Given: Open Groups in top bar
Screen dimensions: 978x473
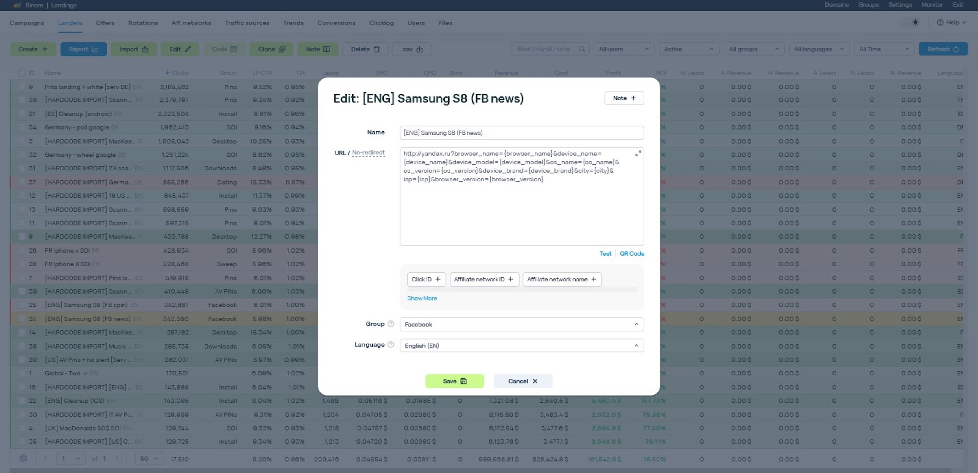Looking at the screenshot, I should pos(869,5).
